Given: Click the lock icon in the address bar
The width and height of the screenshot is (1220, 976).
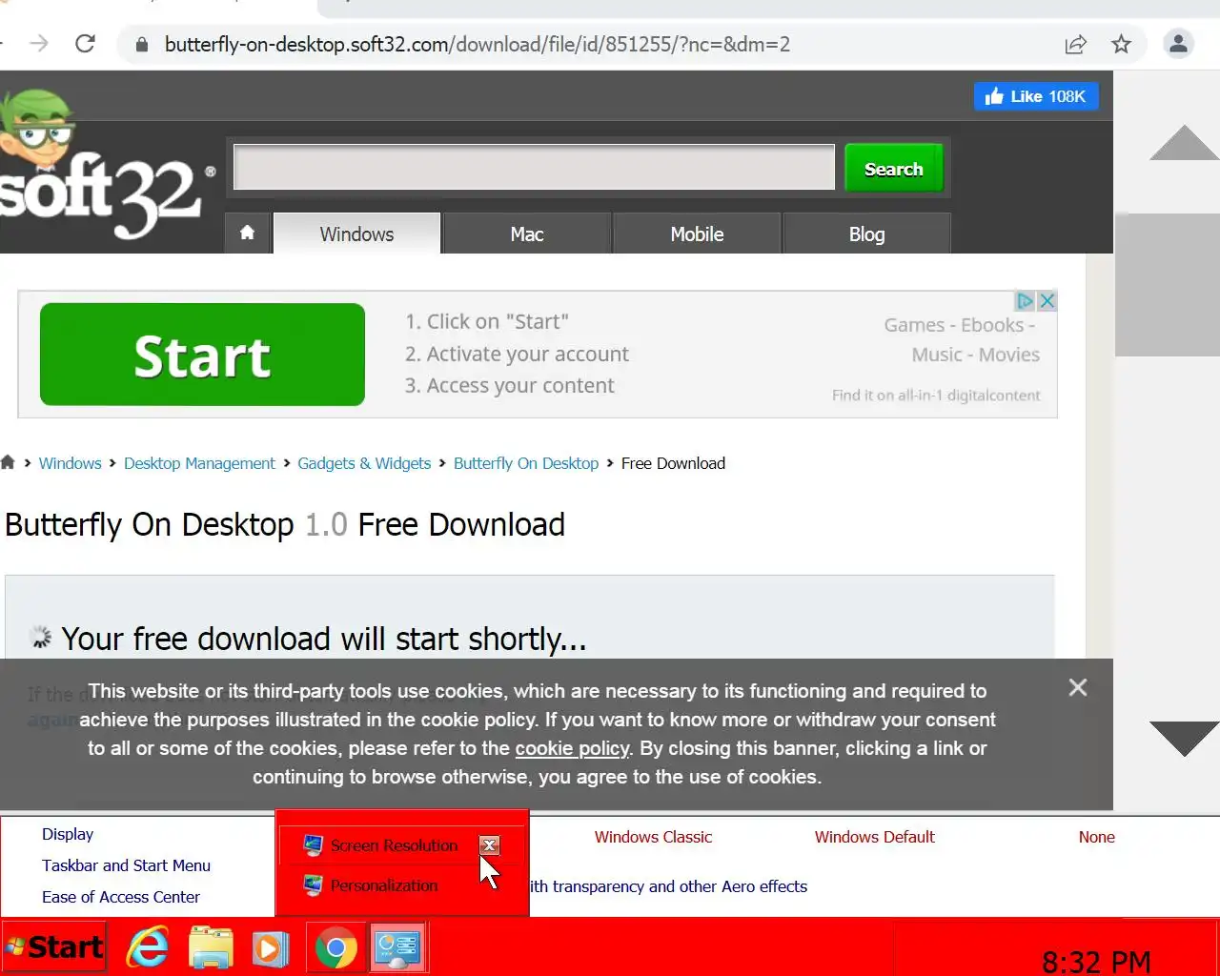Looking at the screenshot, I should click(x=142, y=45).
